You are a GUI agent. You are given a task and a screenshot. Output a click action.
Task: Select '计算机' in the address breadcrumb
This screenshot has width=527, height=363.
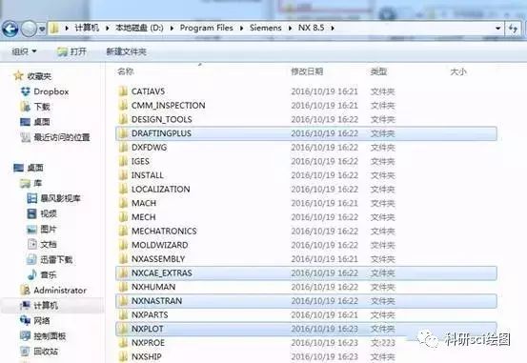(x=87, y=28)
